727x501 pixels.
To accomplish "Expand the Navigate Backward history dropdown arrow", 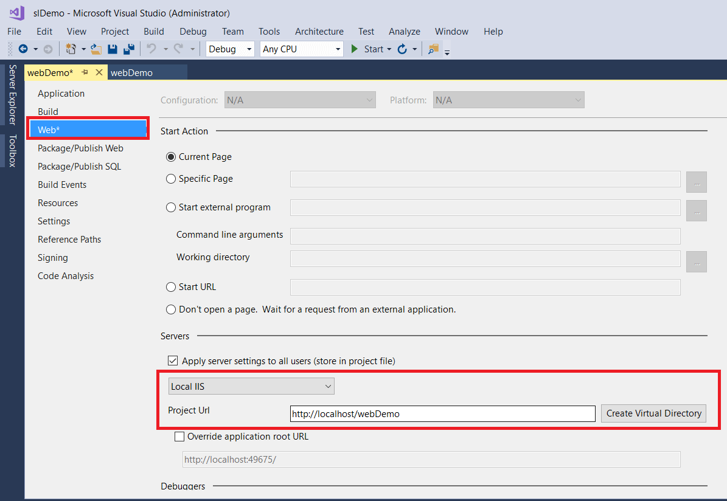I will pyautogui.click(x=35, y=49).
